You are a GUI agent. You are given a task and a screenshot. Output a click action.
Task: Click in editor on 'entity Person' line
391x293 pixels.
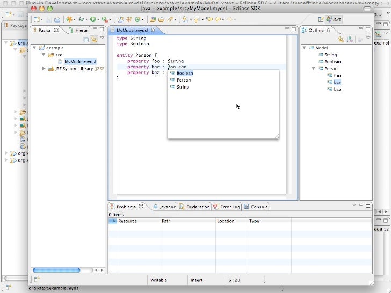(136, 55)
